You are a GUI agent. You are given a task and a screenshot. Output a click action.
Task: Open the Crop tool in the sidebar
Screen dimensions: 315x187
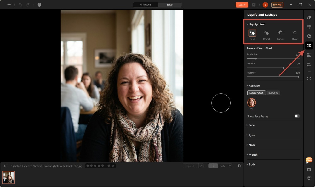tap(309, 64)
